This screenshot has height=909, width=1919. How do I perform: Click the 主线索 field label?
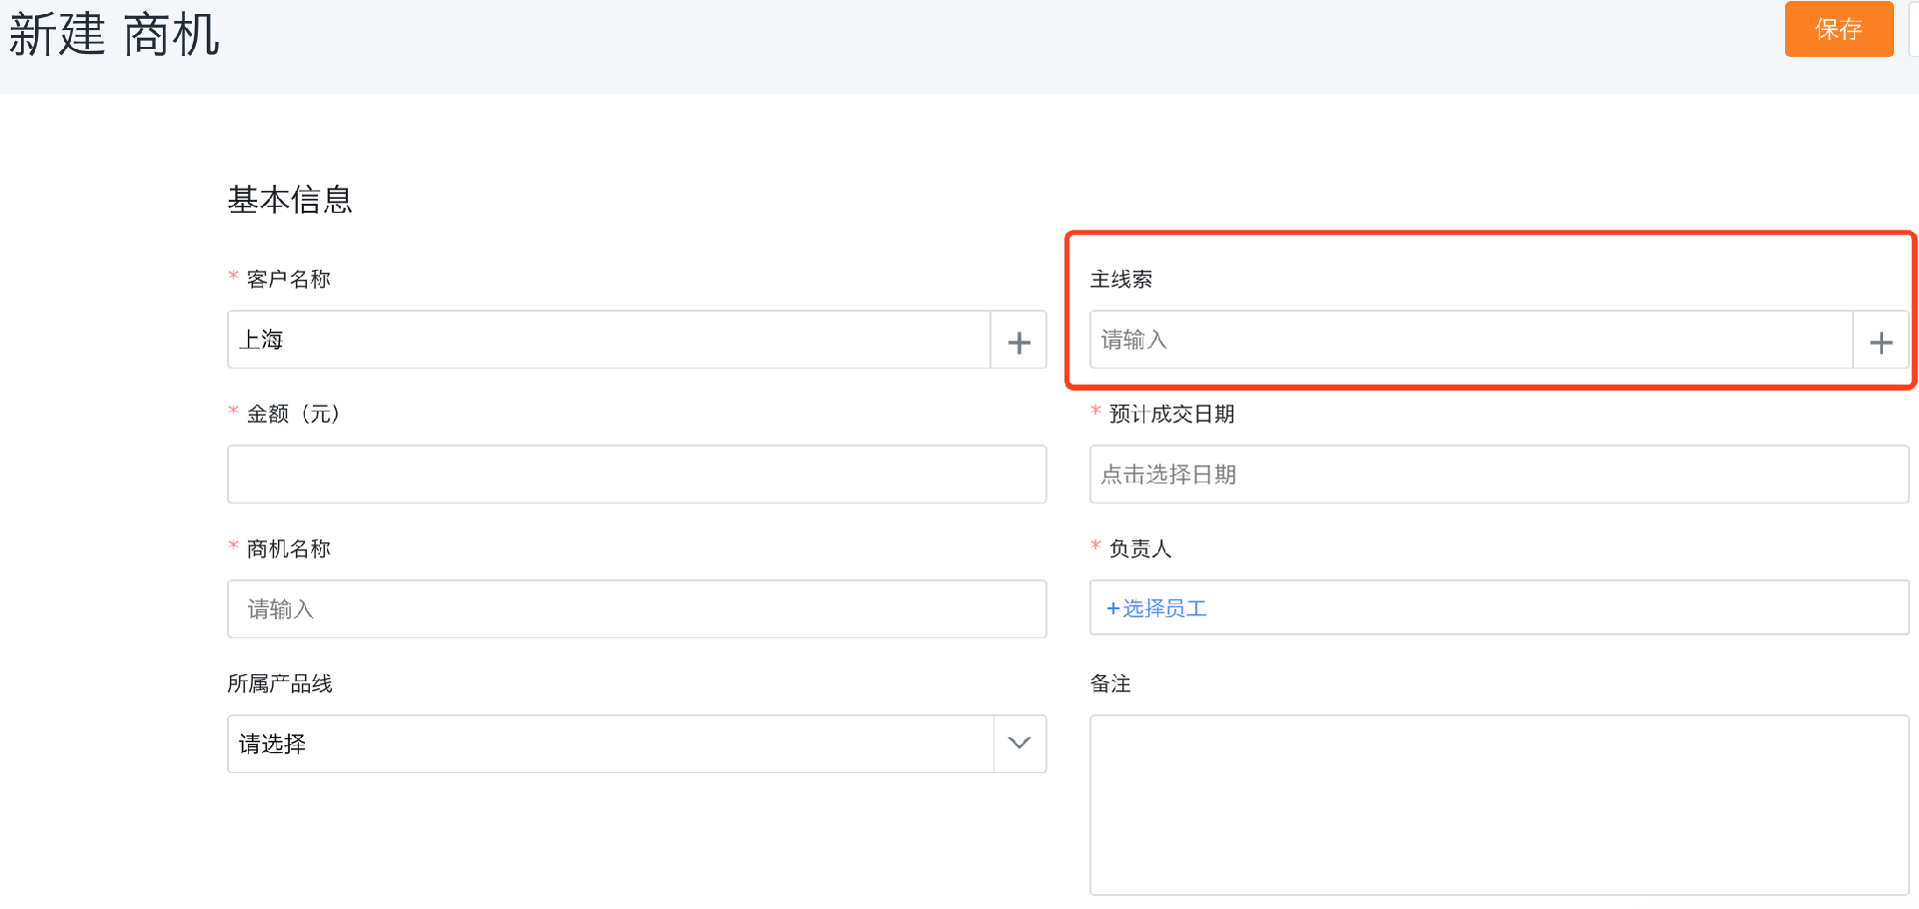click(x=1121, y=280)
